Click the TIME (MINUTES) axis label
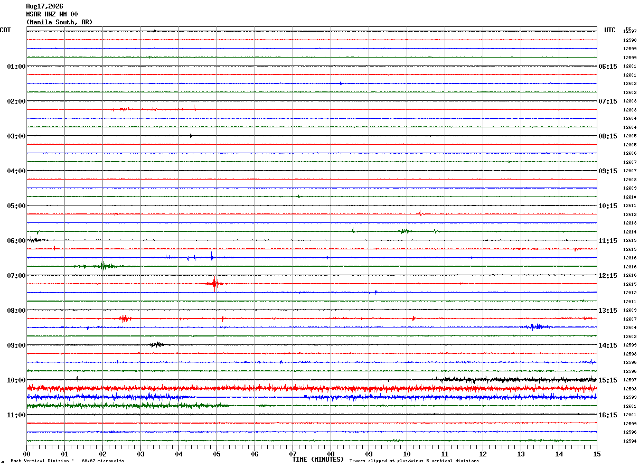639x468 pixels. 318,460
